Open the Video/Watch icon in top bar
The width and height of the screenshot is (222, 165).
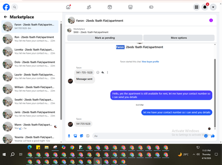110,7
